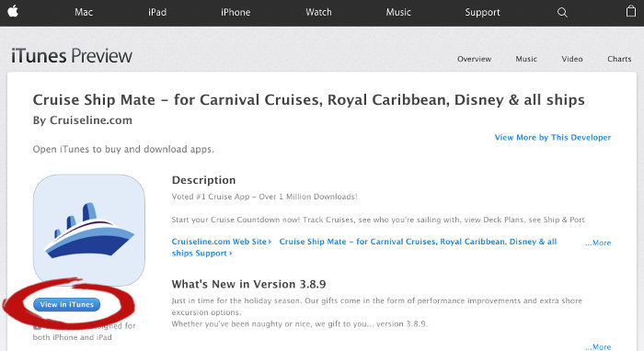Click 'Just in time for the holiday season' text
The width and height of the screenshot is (644, 351).
(x=376, y=306)
